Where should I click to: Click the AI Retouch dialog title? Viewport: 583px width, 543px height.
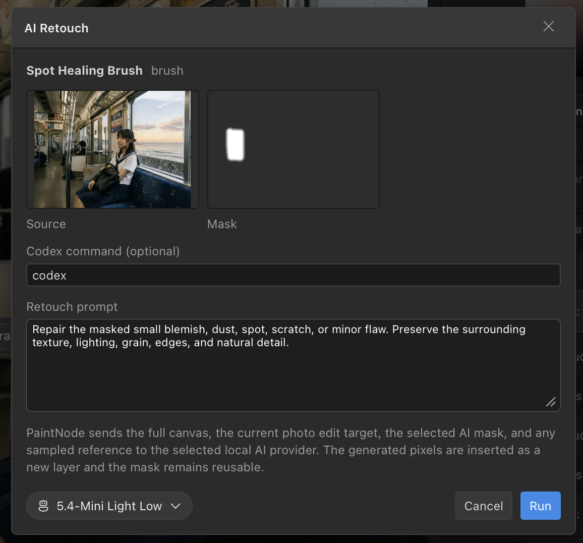56,28
